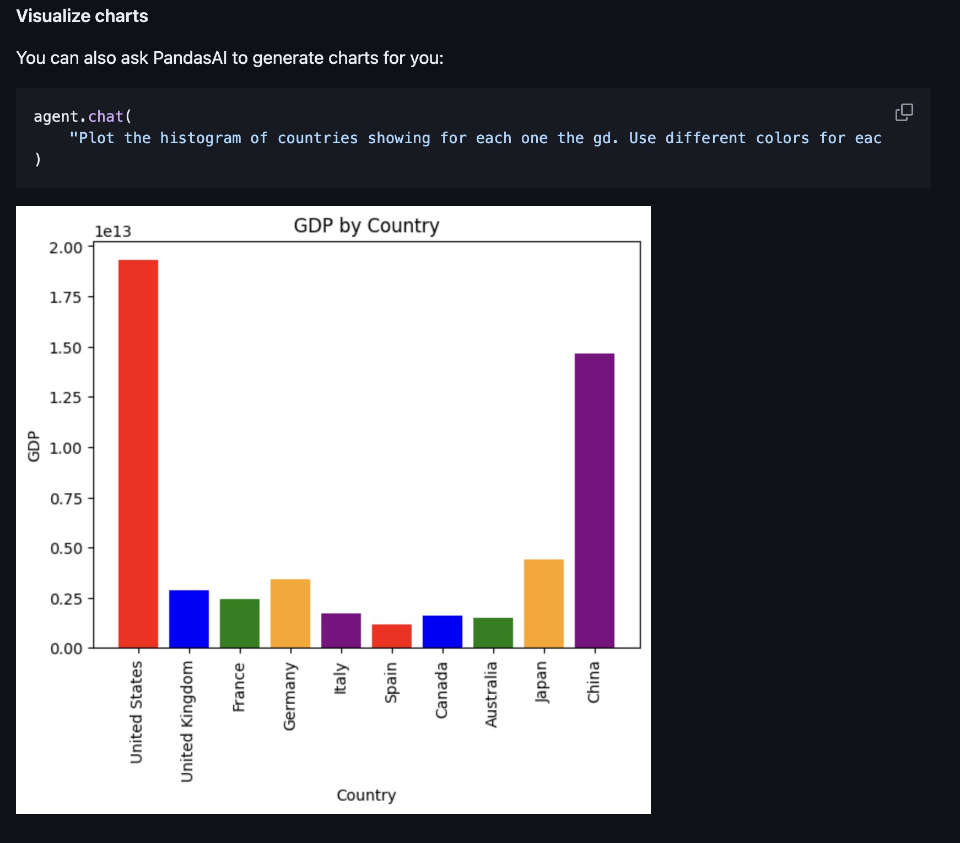The image size is (960, 843).
Task: Click the 'United States' axis tick label
Action: [x=136, y=713]
